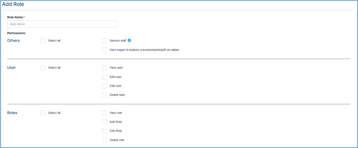Click the Add Role page title
358x148 pixels.
point(13,4)
